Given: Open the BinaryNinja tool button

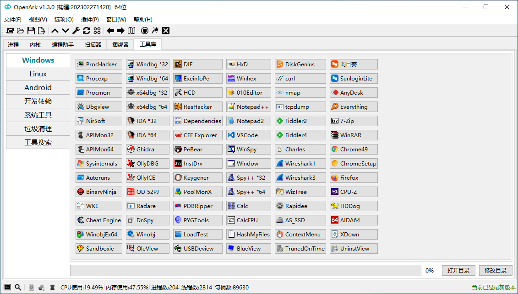Looking at the screenshot, I should click(x=99, y=192).
